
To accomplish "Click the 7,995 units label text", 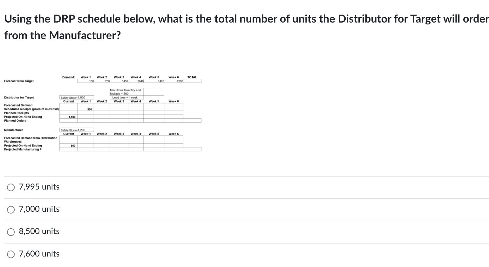I will point(39,187).
